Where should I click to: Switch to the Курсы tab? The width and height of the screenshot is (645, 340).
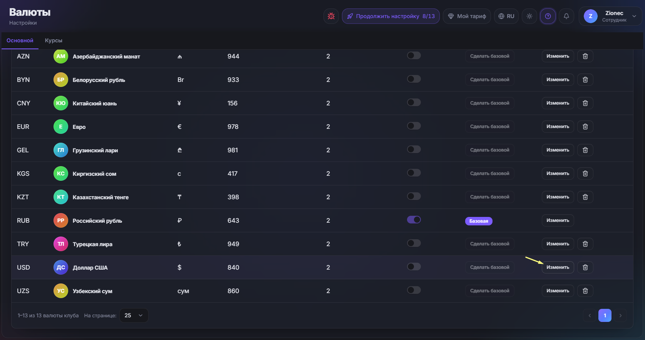click(x=54, y=40)
